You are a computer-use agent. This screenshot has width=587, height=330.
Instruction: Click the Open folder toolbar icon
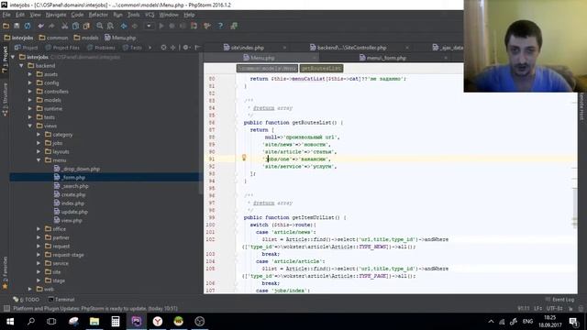tap(6, 26)
